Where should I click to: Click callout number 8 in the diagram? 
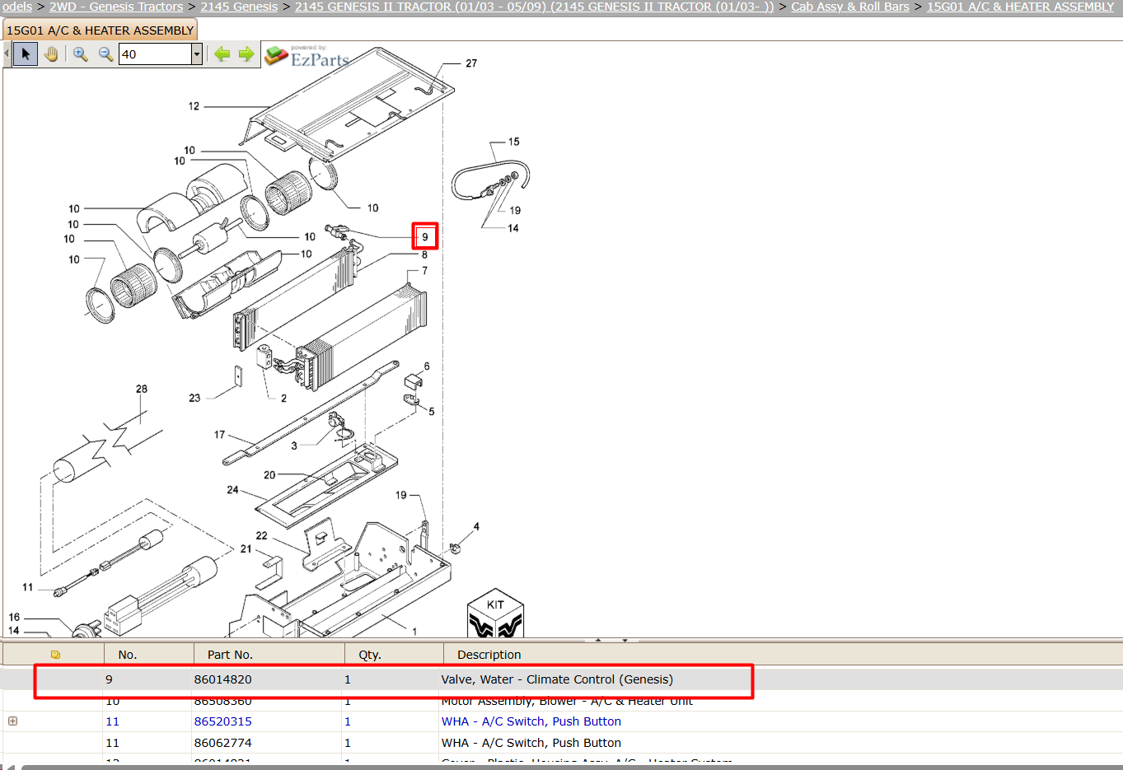(425, 255)
